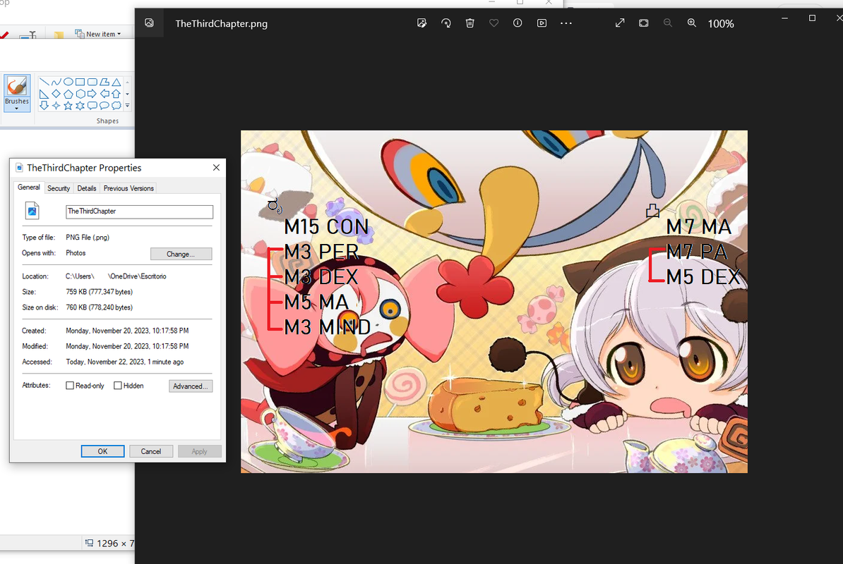843x564 pixels.
Task: Add photo to favorites with heart icon
Action: pos(494,23)
